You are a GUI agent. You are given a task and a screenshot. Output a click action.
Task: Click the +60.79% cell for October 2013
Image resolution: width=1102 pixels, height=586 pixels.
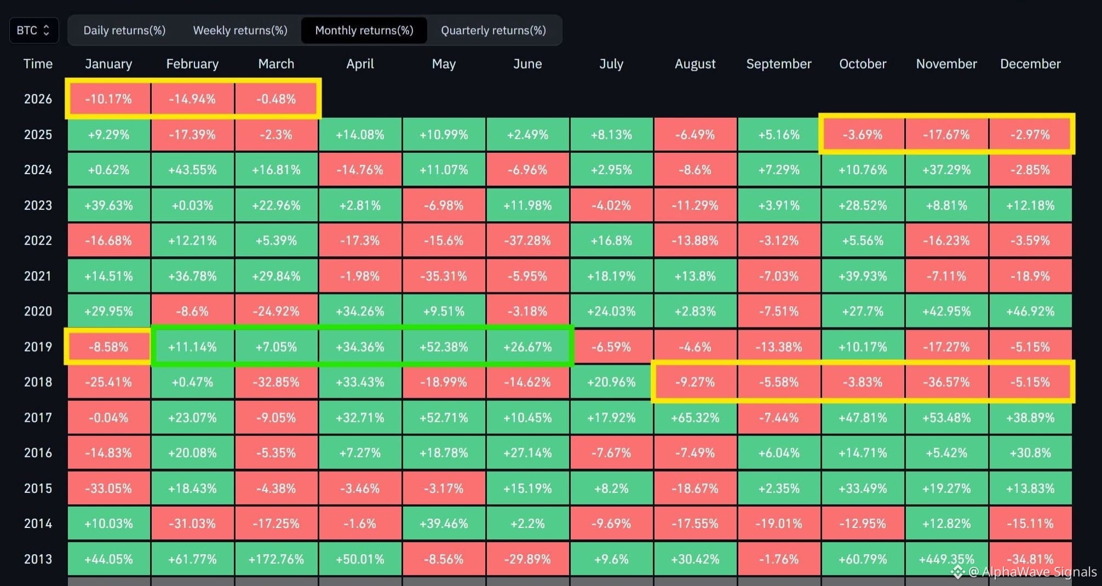coord(863,559)
